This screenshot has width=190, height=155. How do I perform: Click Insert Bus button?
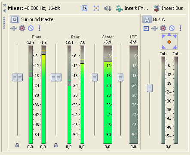pos(168,8)
